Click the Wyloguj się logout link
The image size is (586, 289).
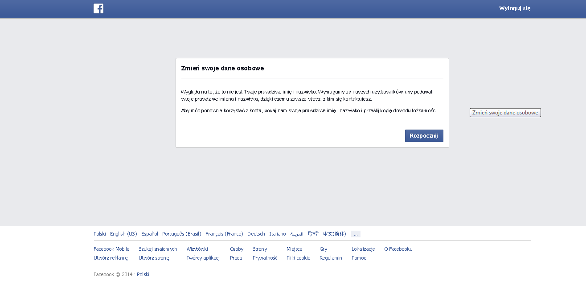tap(515, 8)
